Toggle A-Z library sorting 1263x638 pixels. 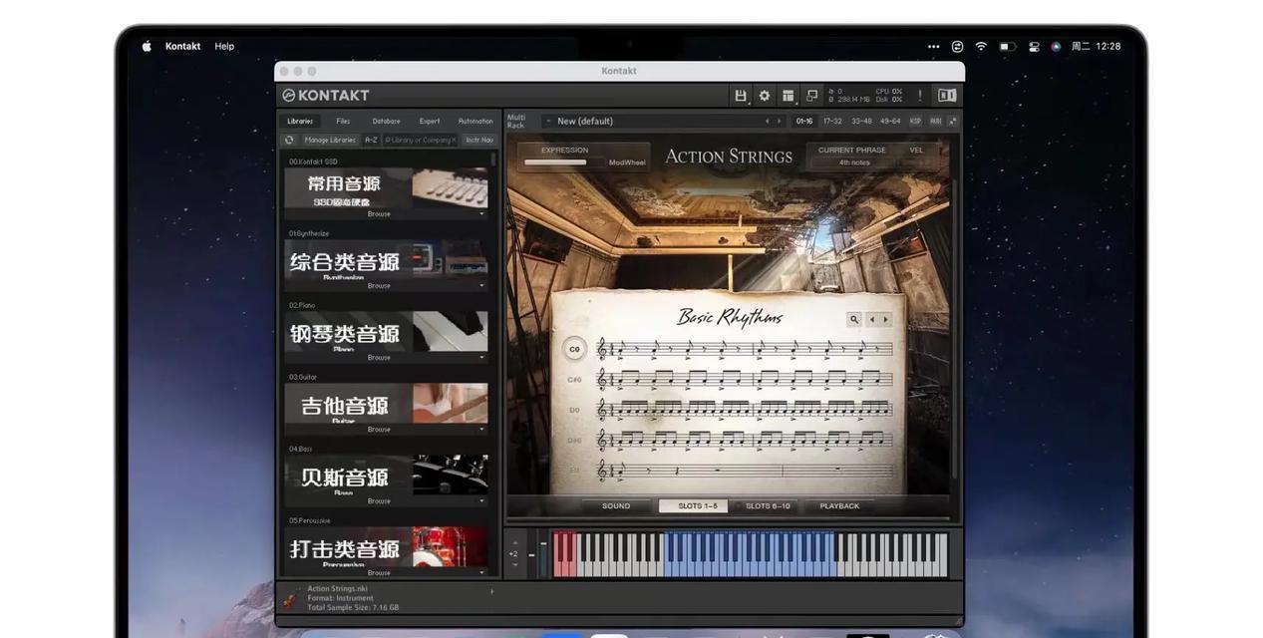(x=371, y=140)
